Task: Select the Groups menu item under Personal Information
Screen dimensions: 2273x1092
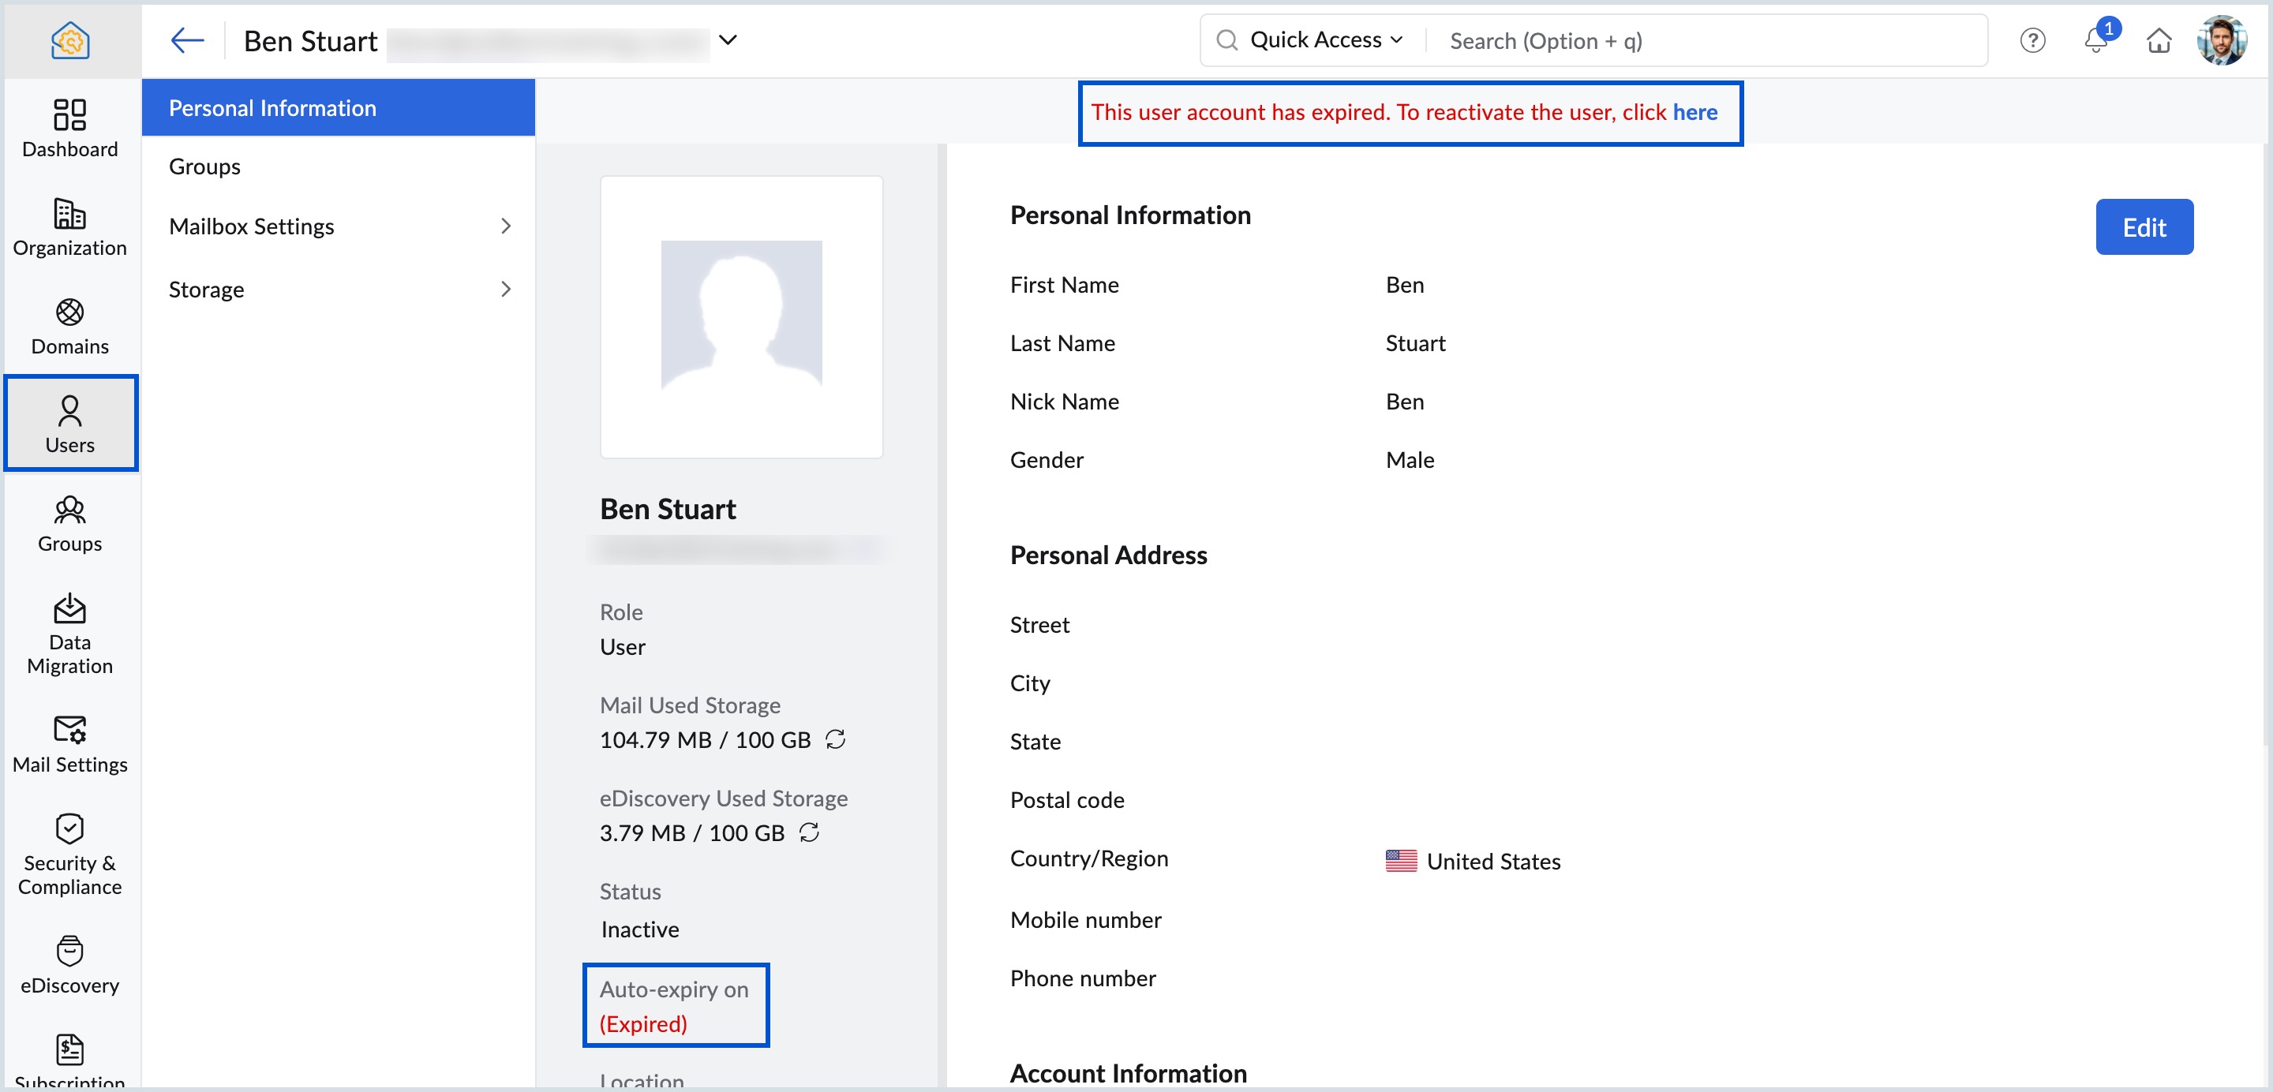Action: (x=204, y=166)
